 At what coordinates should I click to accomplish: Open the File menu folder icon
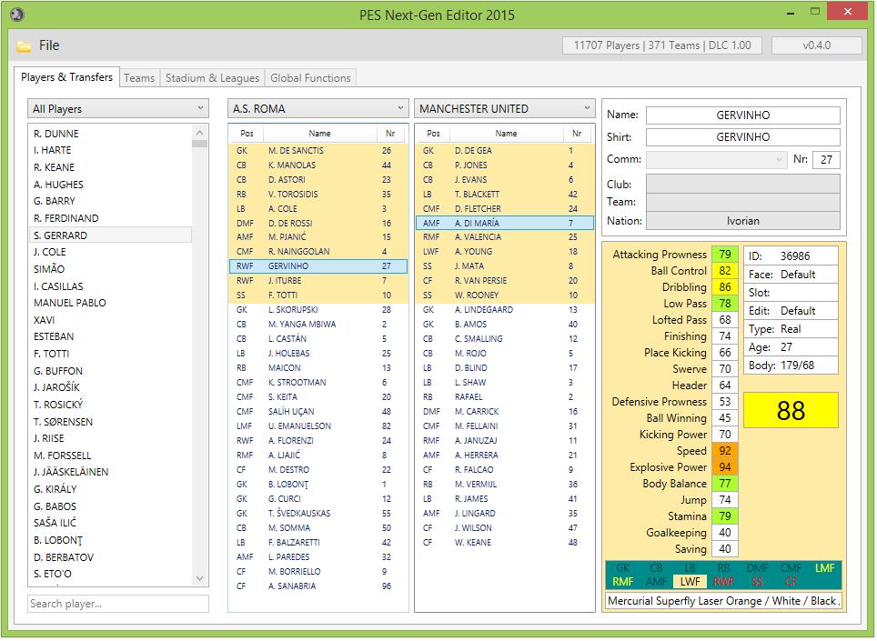[x=24, y=45]
